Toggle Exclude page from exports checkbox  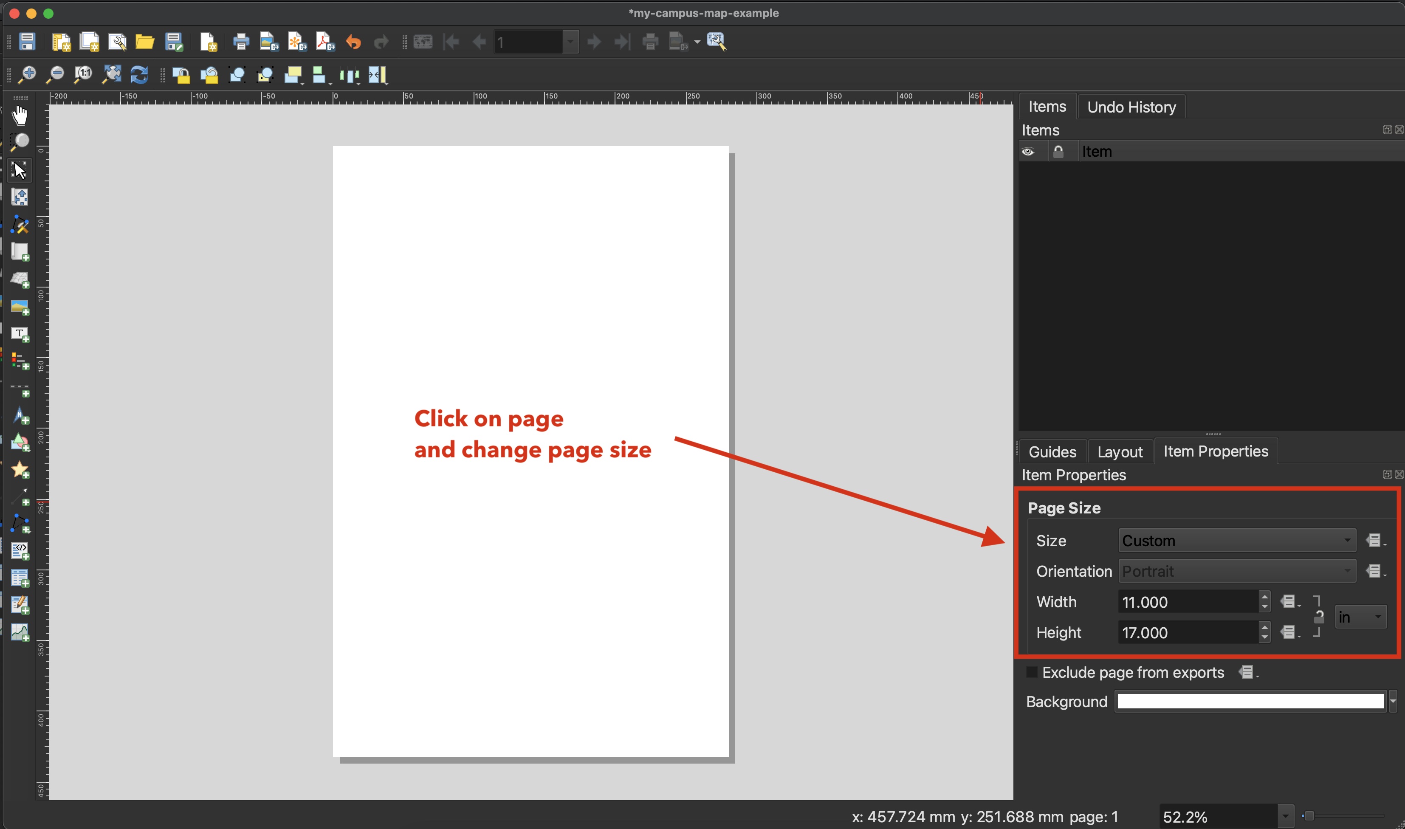click(x=1032, y=672)
